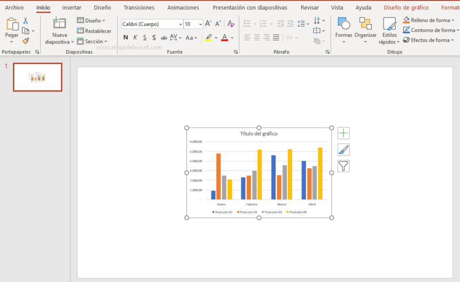Expand the font size dropdown
Viewport: 460px width, 282px height.
pyautogui.click(x=200, y=24)
